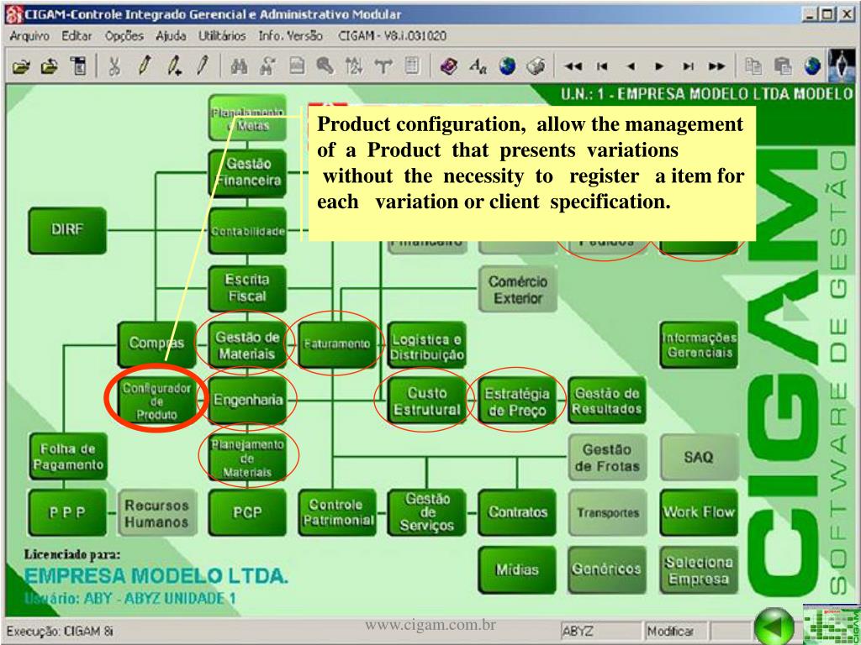Image resolution: width=861 pixels, height=645 pixels.
Task: Click the T-shaped branch icon
Action: coord(382,66)
